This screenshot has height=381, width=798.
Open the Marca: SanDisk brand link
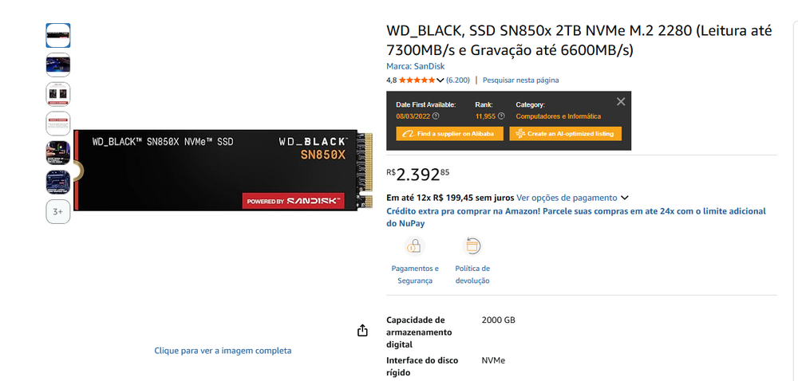415,66
